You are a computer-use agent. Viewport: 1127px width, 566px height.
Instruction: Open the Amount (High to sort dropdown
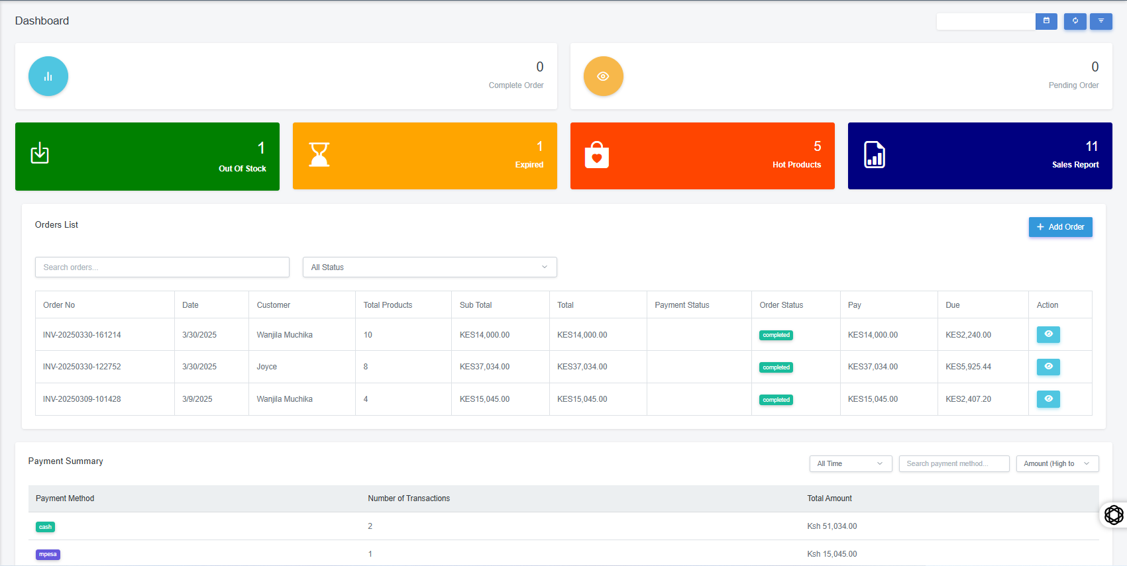(x=1057, y=464)
